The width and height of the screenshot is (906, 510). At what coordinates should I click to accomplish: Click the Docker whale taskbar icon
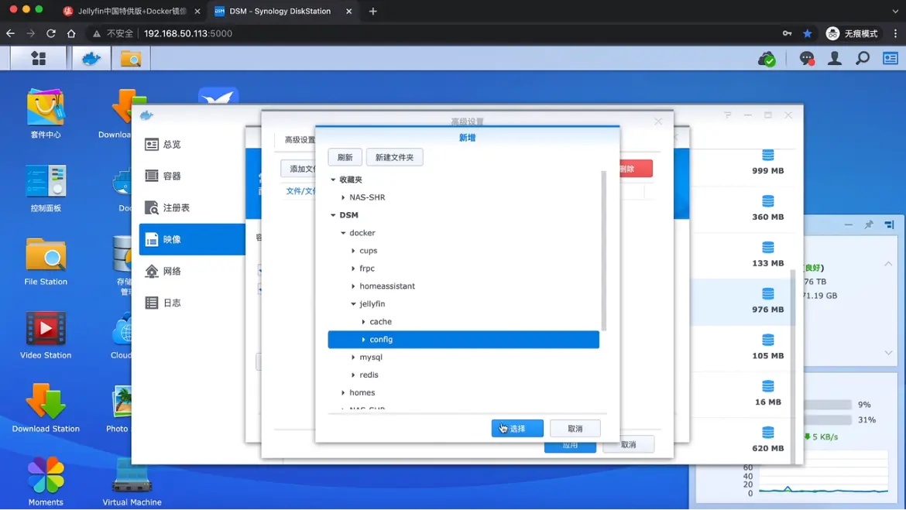(91, 59)
